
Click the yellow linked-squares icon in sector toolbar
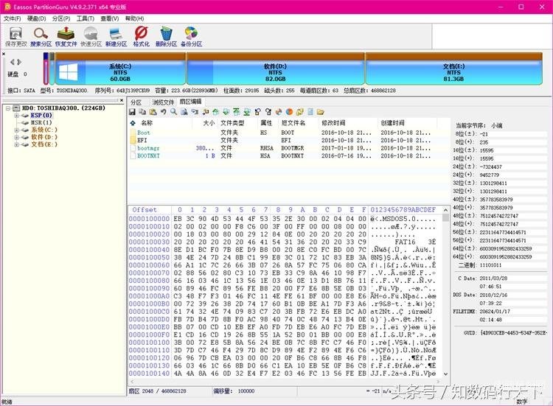[x=300, y=112]
